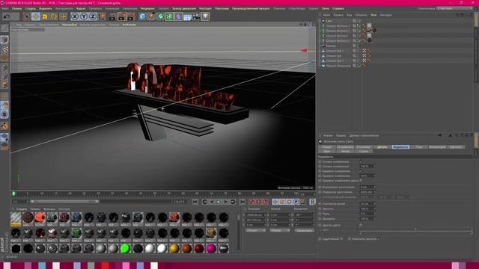Image resolution: width=479 pixels, height=269 pixels.
Task: Open Render Settings icon
Action: click(132, 16)
